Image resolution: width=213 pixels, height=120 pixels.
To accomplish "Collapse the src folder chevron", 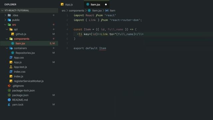I will point(5,25).
